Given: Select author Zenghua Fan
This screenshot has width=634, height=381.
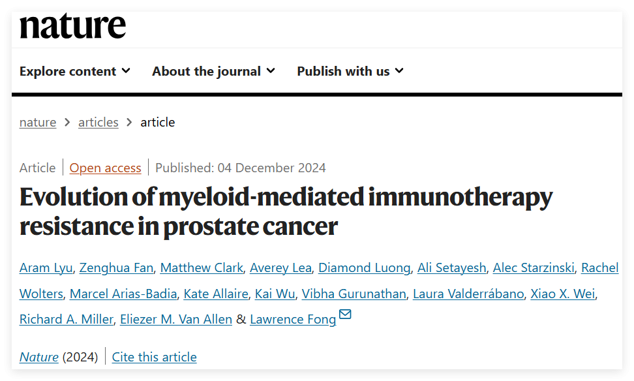Looking at the screenshot, I should click(x=117, y=267).
